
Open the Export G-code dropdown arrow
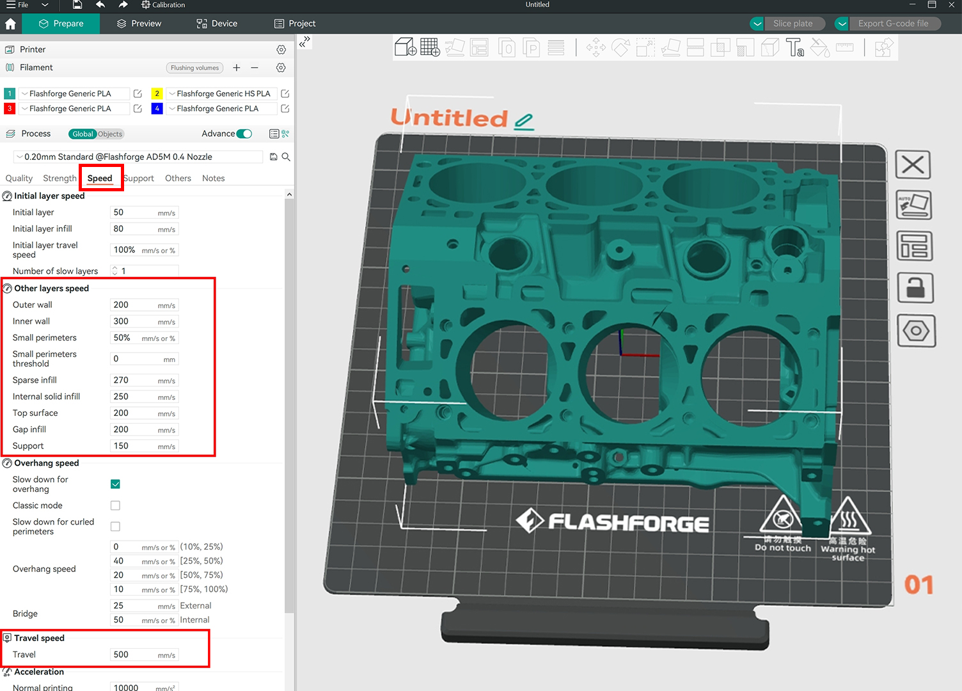[x=842, y=24]
